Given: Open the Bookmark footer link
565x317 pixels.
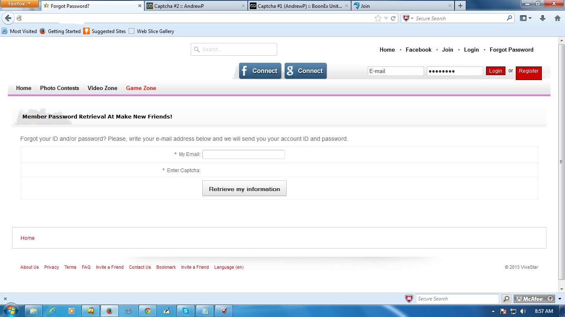Looking at the screenshot, I should click(166, 267).
